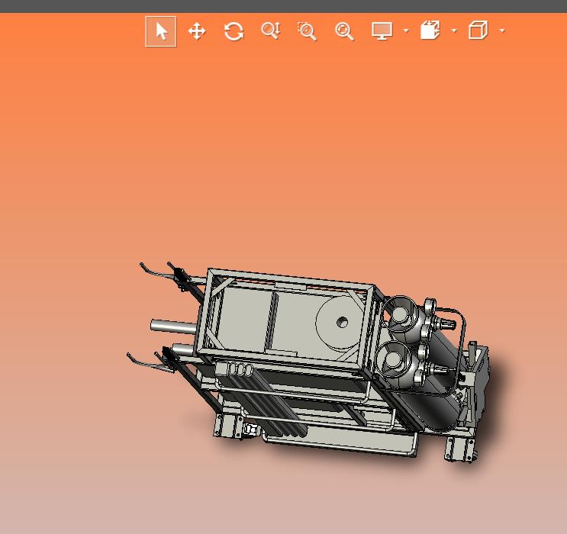Viewport: 567px width, 534px height.
Task: Activate the pan move tool
Action: click(197, 31)
